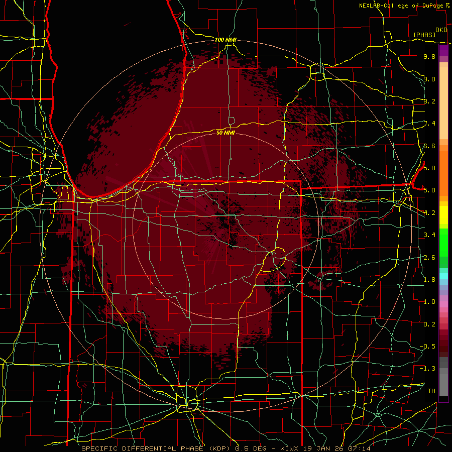Image resolution: width=452 pixels, height=452 pixels.
Task: Click the 3.4 value on the color scale
Action: 429,235
